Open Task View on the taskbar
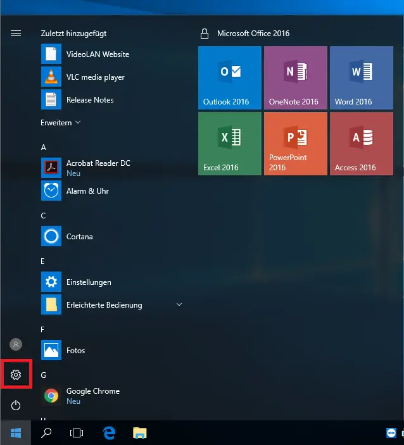The width and height of the screenshot is (404, 445). [77, 433]
